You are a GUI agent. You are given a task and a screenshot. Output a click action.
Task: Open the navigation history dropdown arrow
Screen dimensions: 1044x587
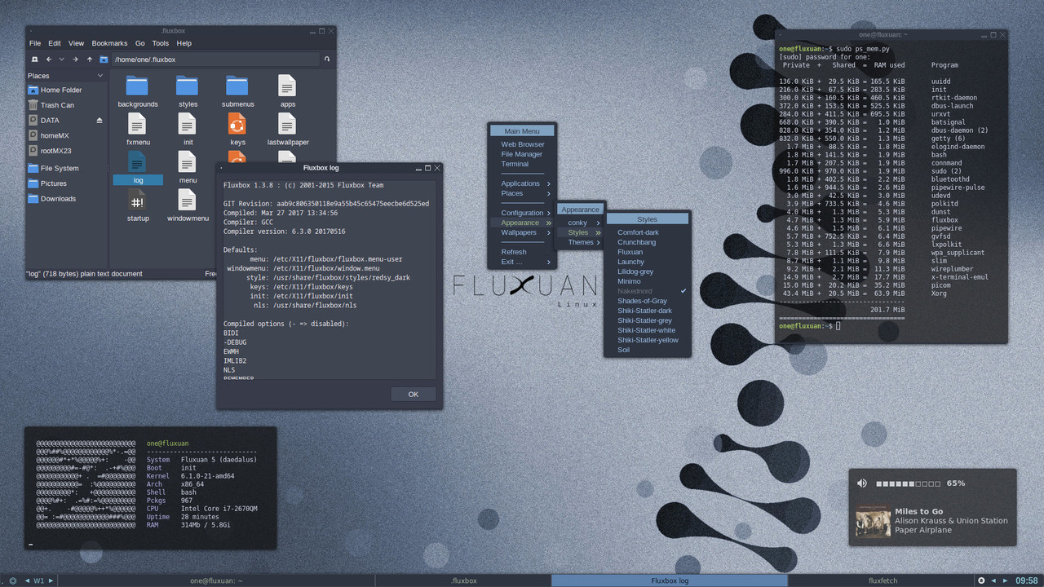61,60
